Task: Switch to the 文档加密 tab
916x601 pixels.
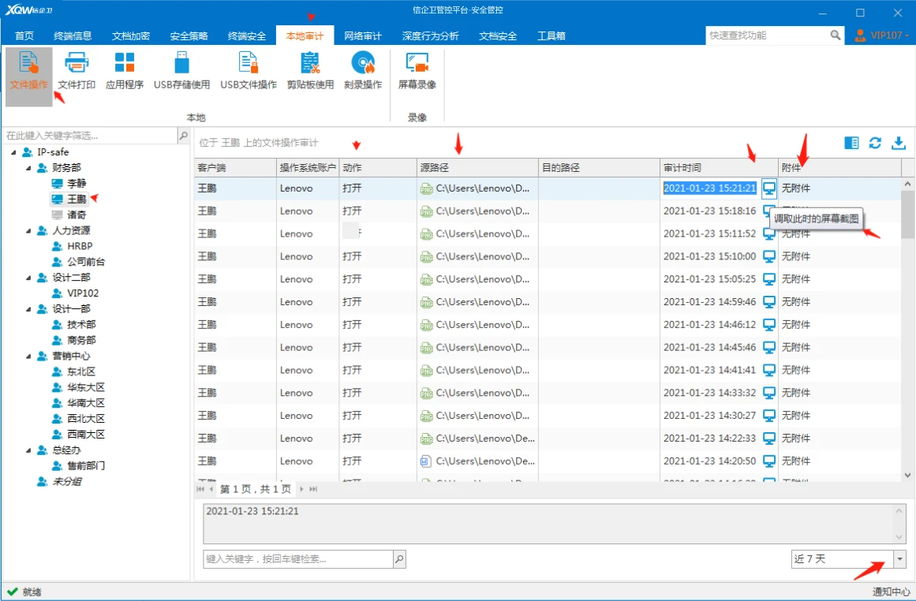Action: point(131,35)
